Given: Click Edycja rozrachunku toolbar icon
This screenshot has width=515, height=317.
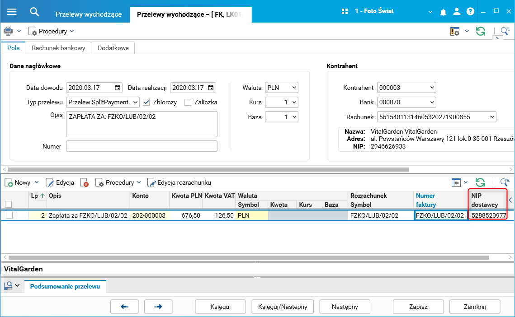Looking at the screenshot, I should coord(151,183).
